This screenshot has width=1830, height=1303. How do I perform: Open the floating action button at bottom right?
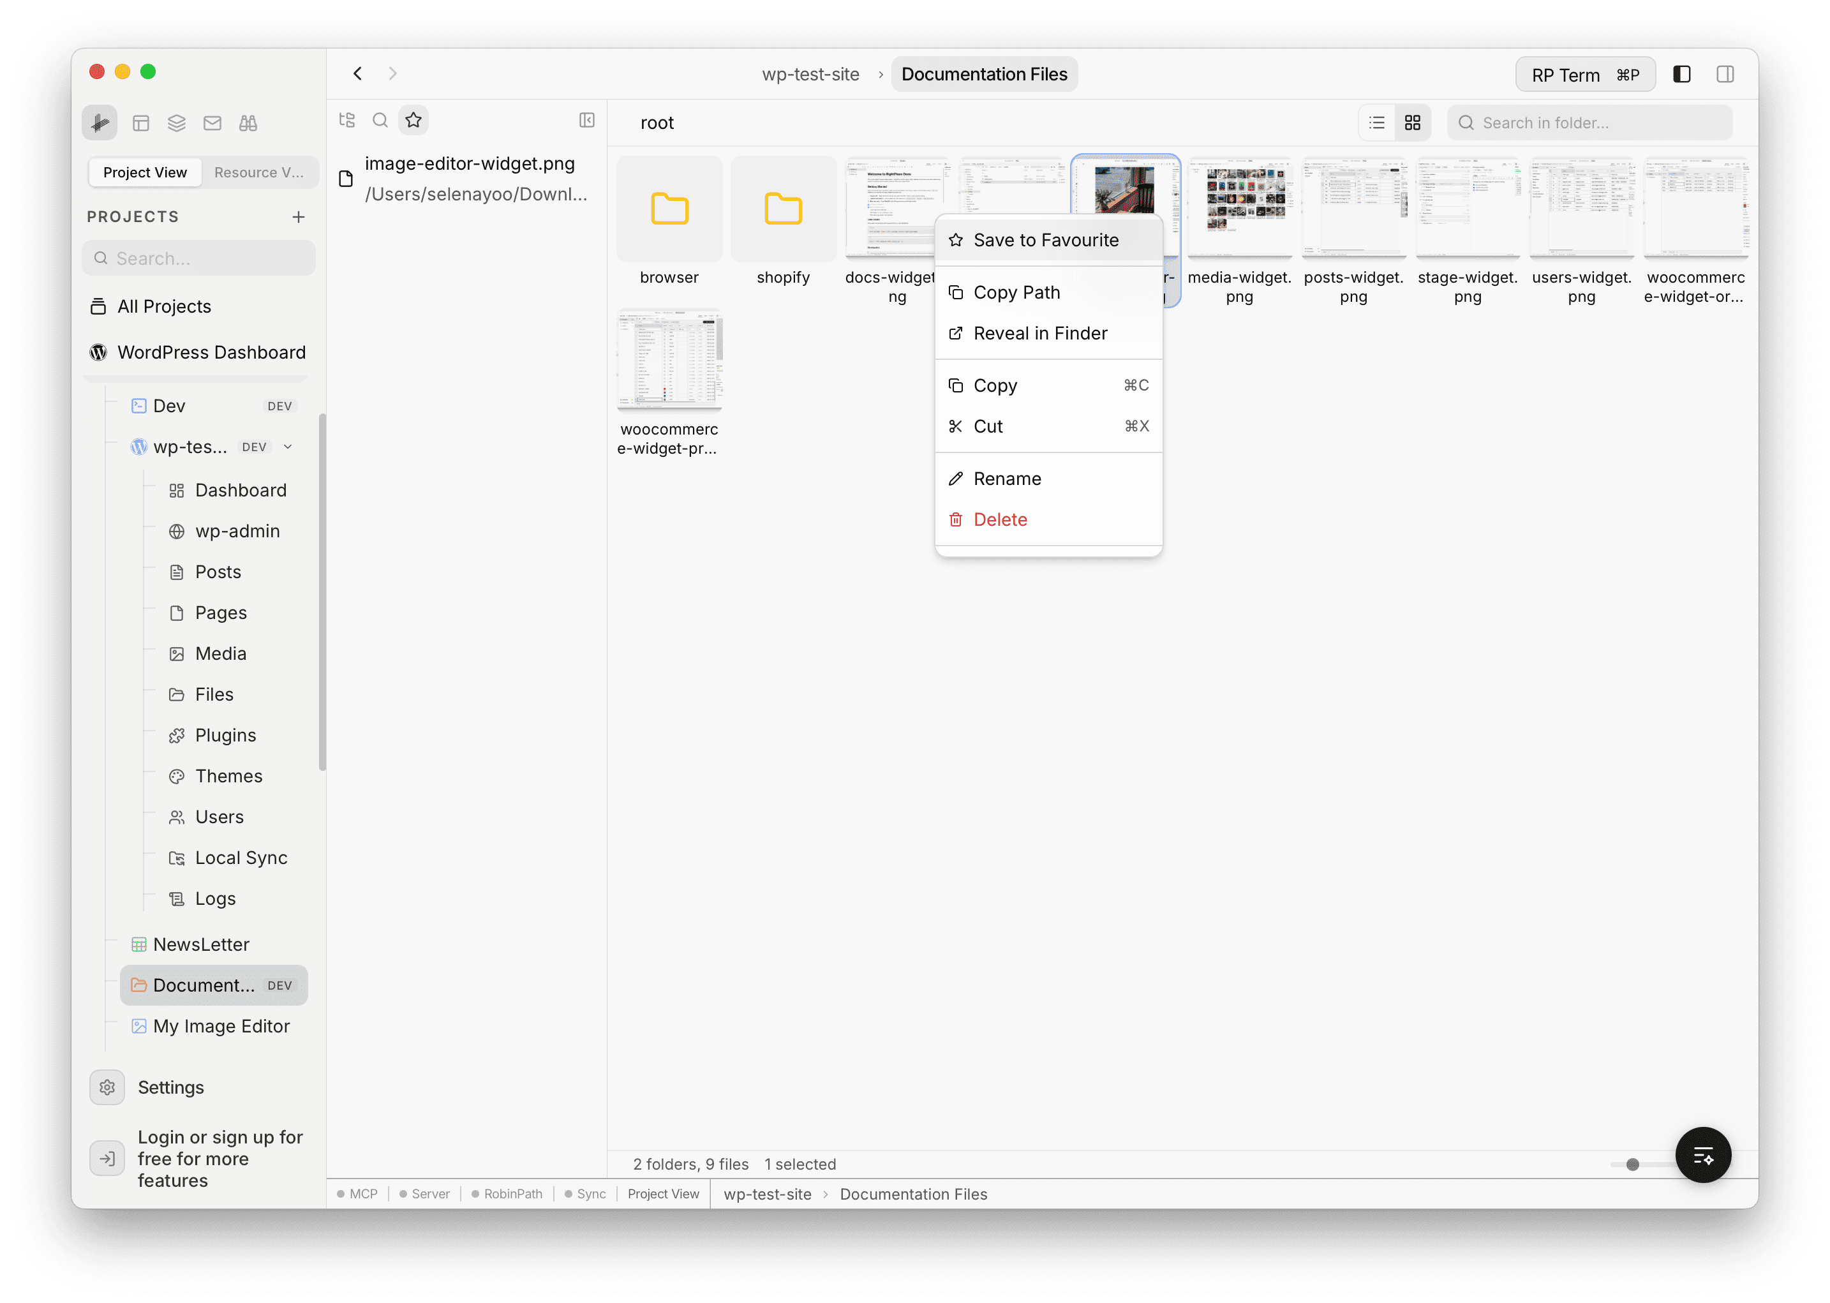[x=1703, y=1156]
